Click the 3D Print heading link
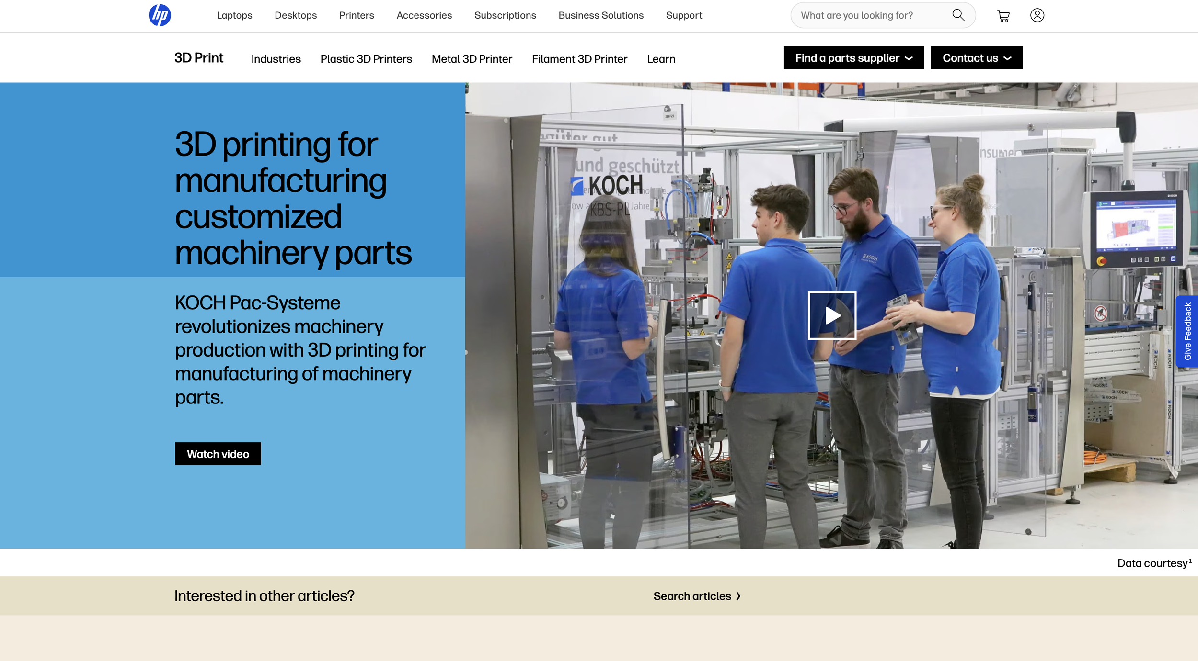 click(199, 58)
